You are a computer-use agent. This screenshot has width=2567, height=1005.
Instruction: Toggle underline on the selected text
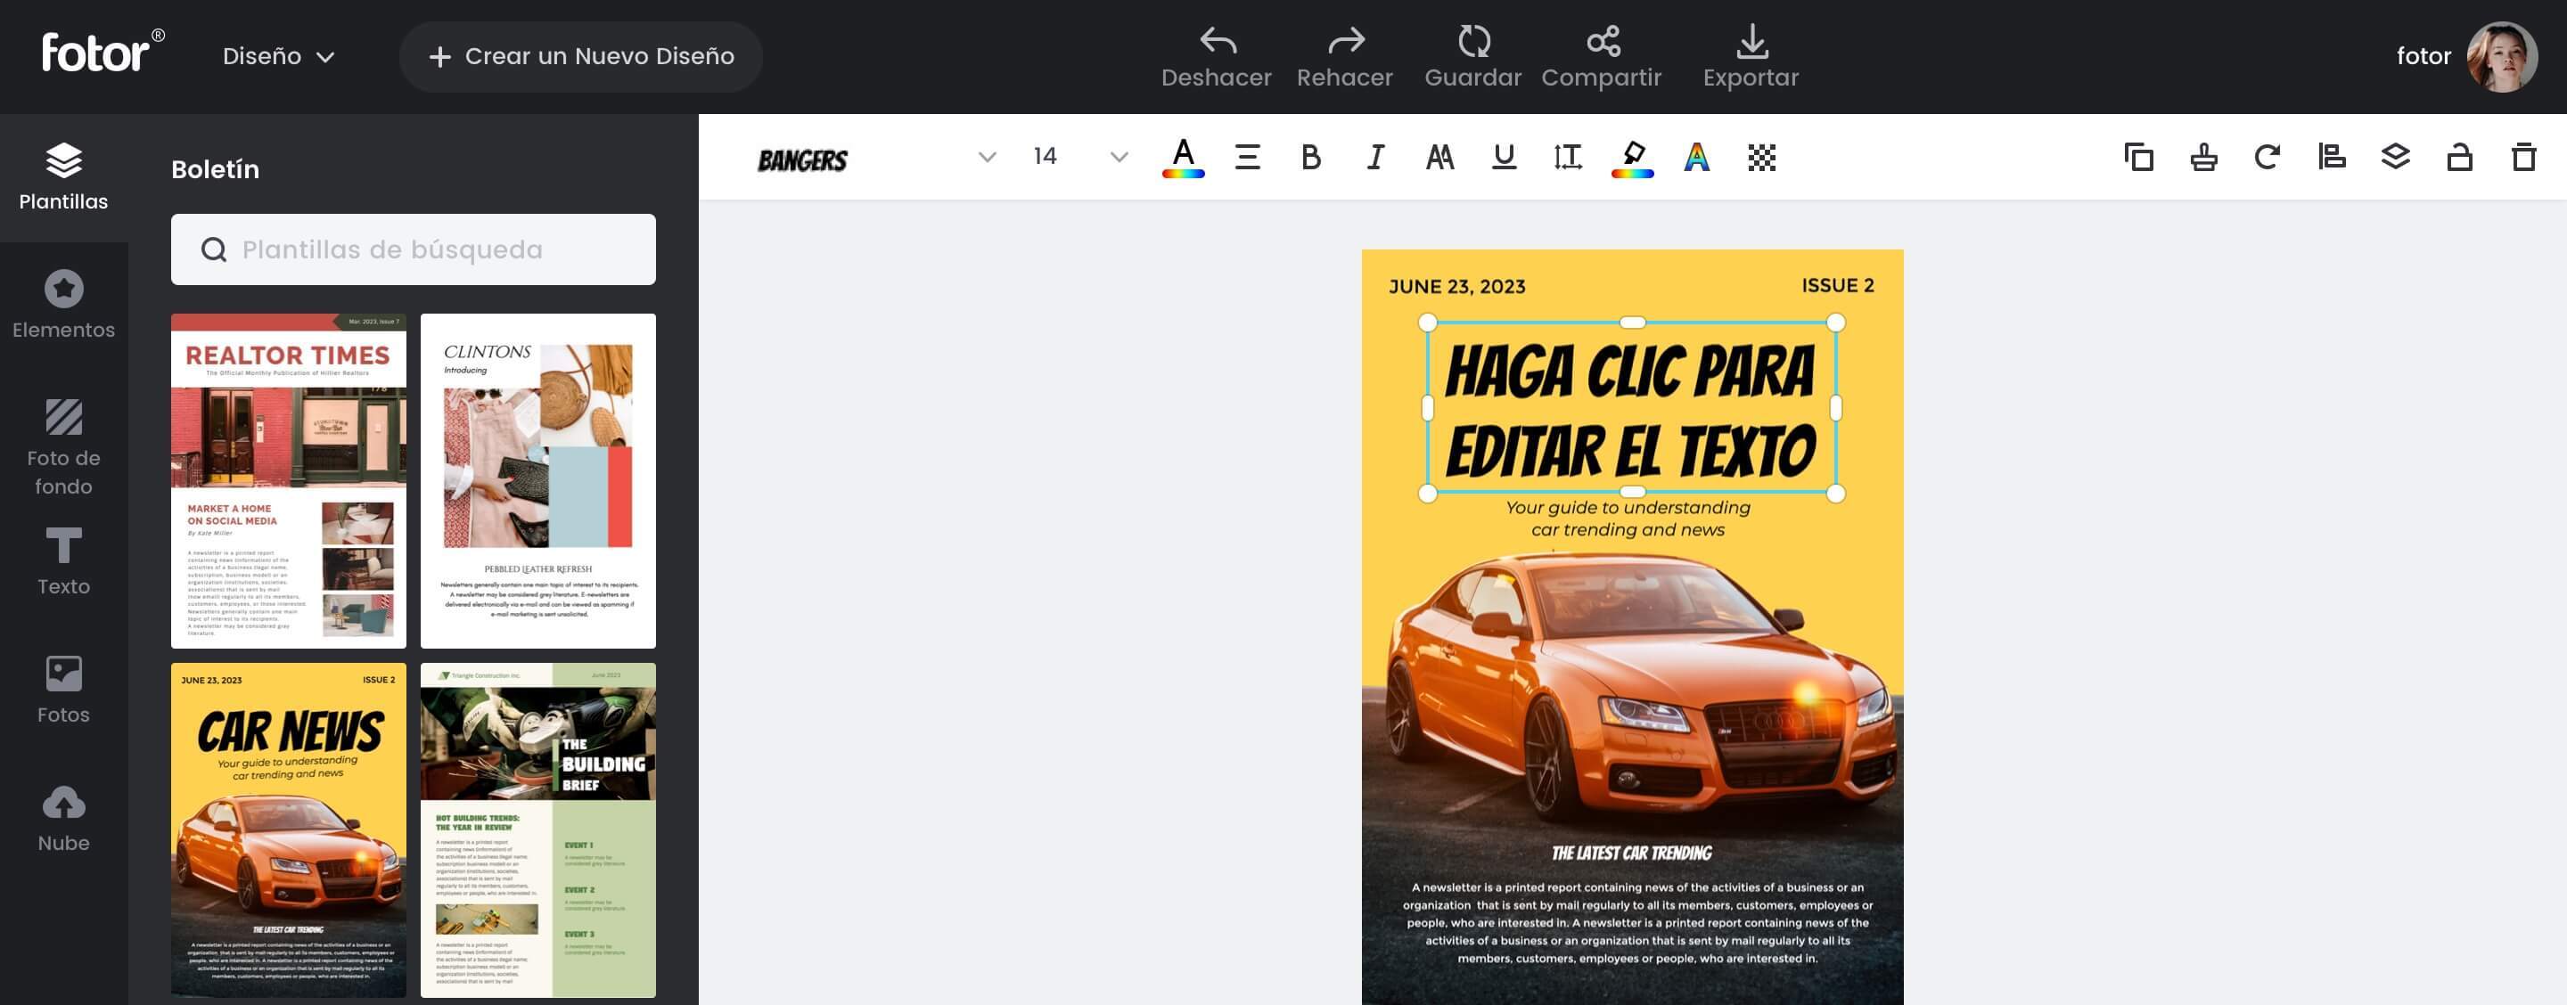[1503, 157]
